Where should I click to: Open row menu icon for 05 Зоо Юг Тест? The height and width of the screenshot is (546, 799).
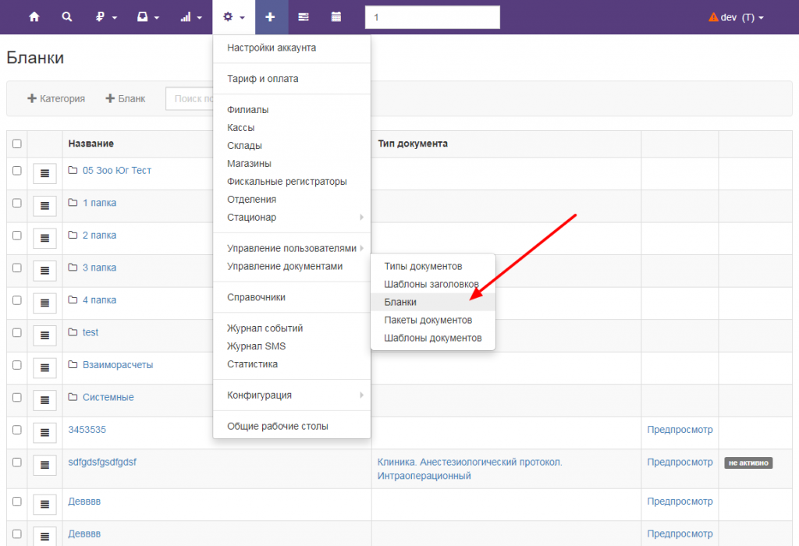coord(44,174)
